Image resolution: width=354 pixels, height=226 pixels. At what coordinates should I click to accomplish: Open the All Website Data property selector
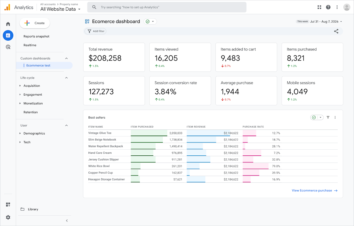[60, 9]
